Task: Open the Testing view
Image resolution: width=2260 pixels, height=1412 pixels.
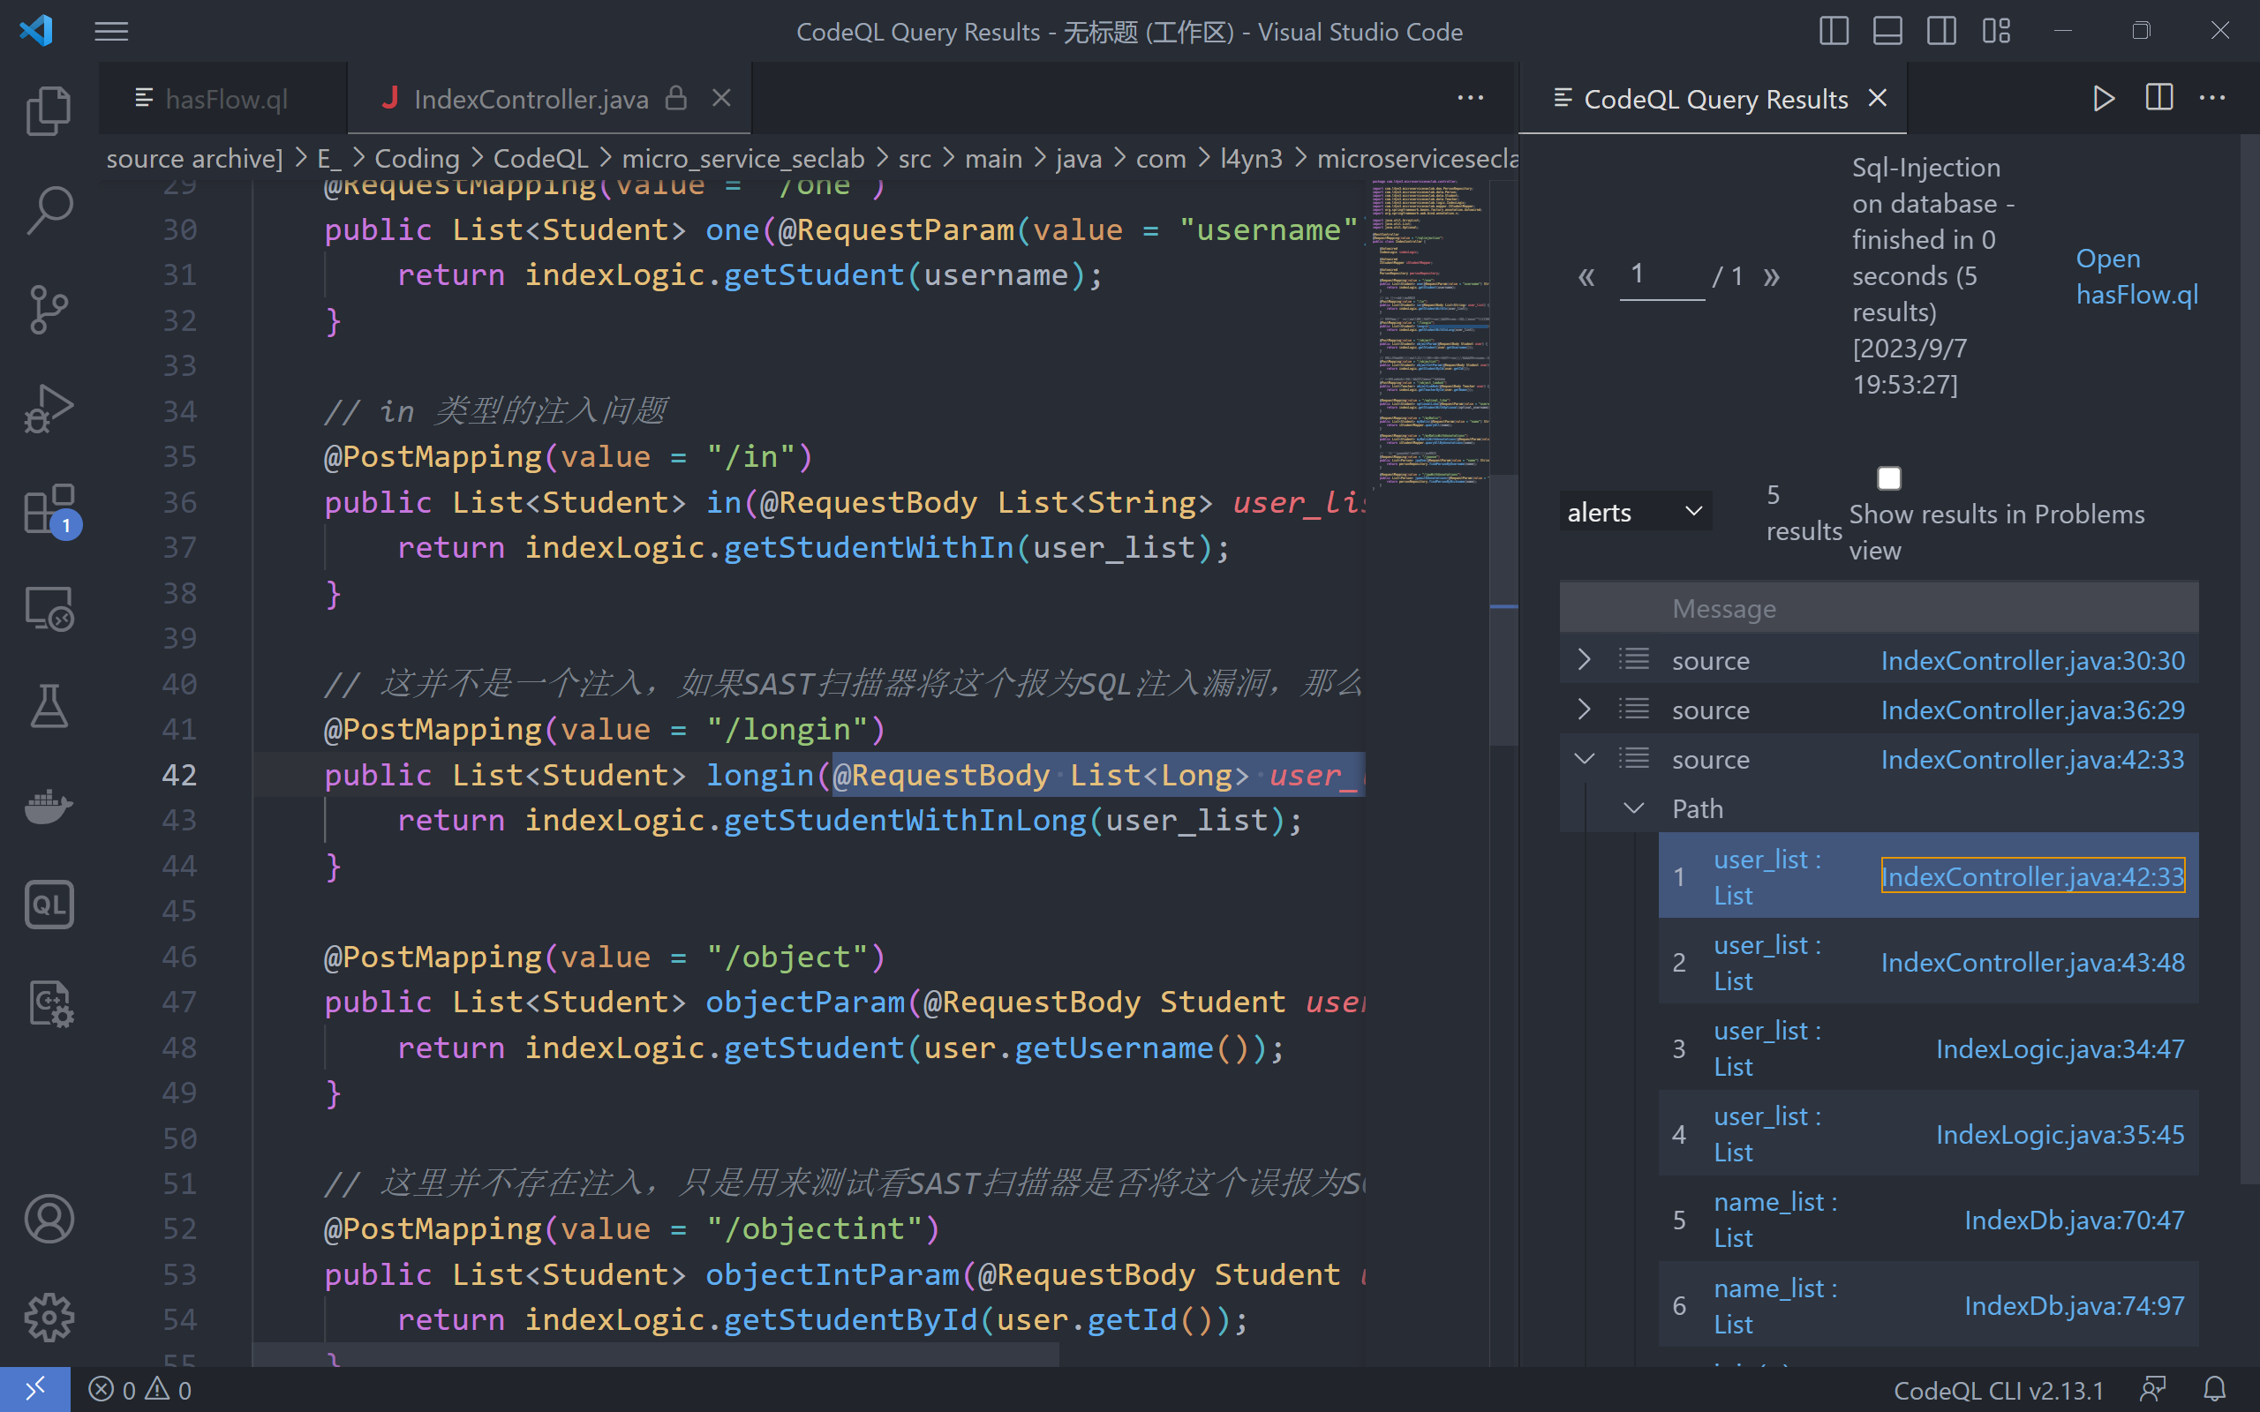Action: (48, 707)
